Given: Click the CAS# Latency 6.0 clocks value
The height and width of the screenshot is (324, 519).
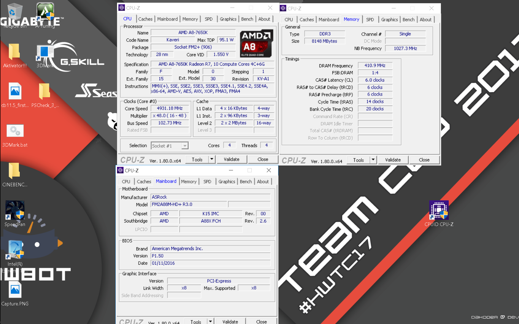Looking at the screenshot, I should pyautogui.click(x=375, y=80).
